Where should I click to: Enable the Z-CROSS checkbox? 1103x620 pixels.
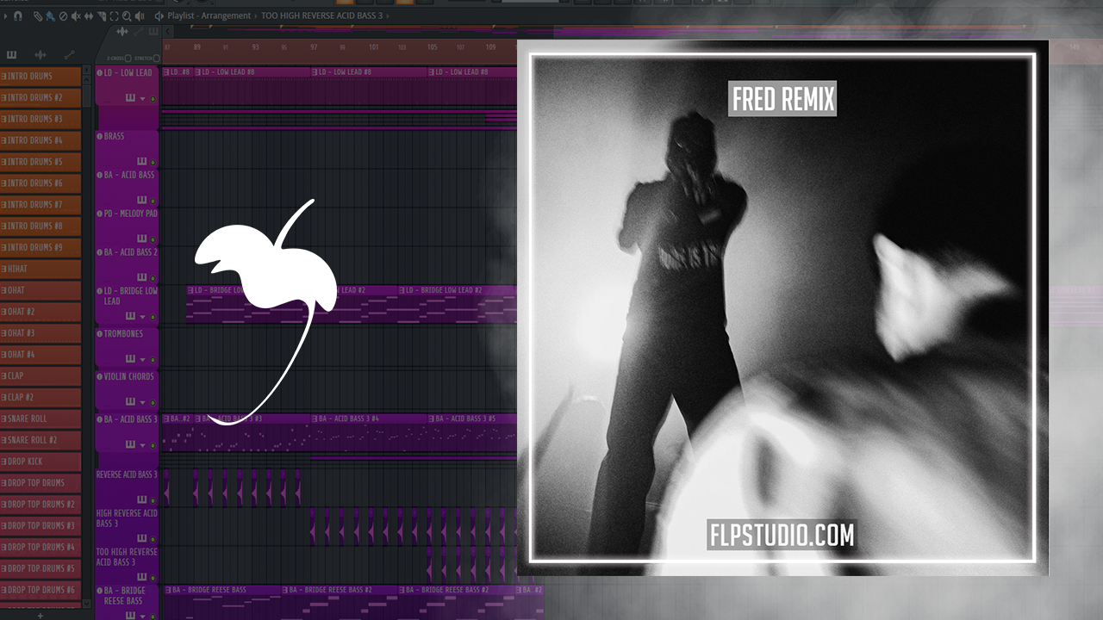click(x=128, y=59)
